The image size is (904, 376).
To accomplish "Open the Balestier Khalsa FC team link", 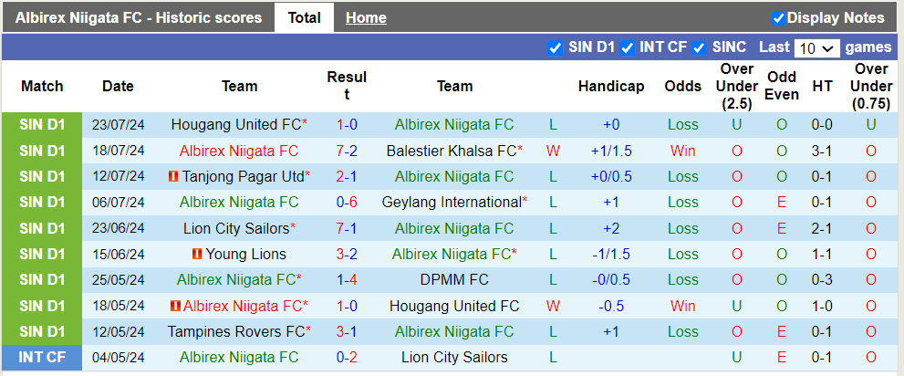I will (451, 151).
